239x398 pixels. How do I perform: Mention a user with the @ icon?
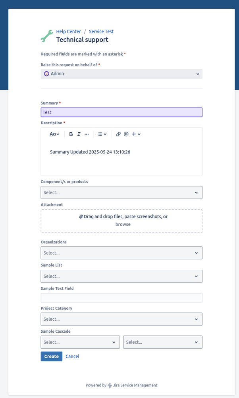click(x=126, y=134)
